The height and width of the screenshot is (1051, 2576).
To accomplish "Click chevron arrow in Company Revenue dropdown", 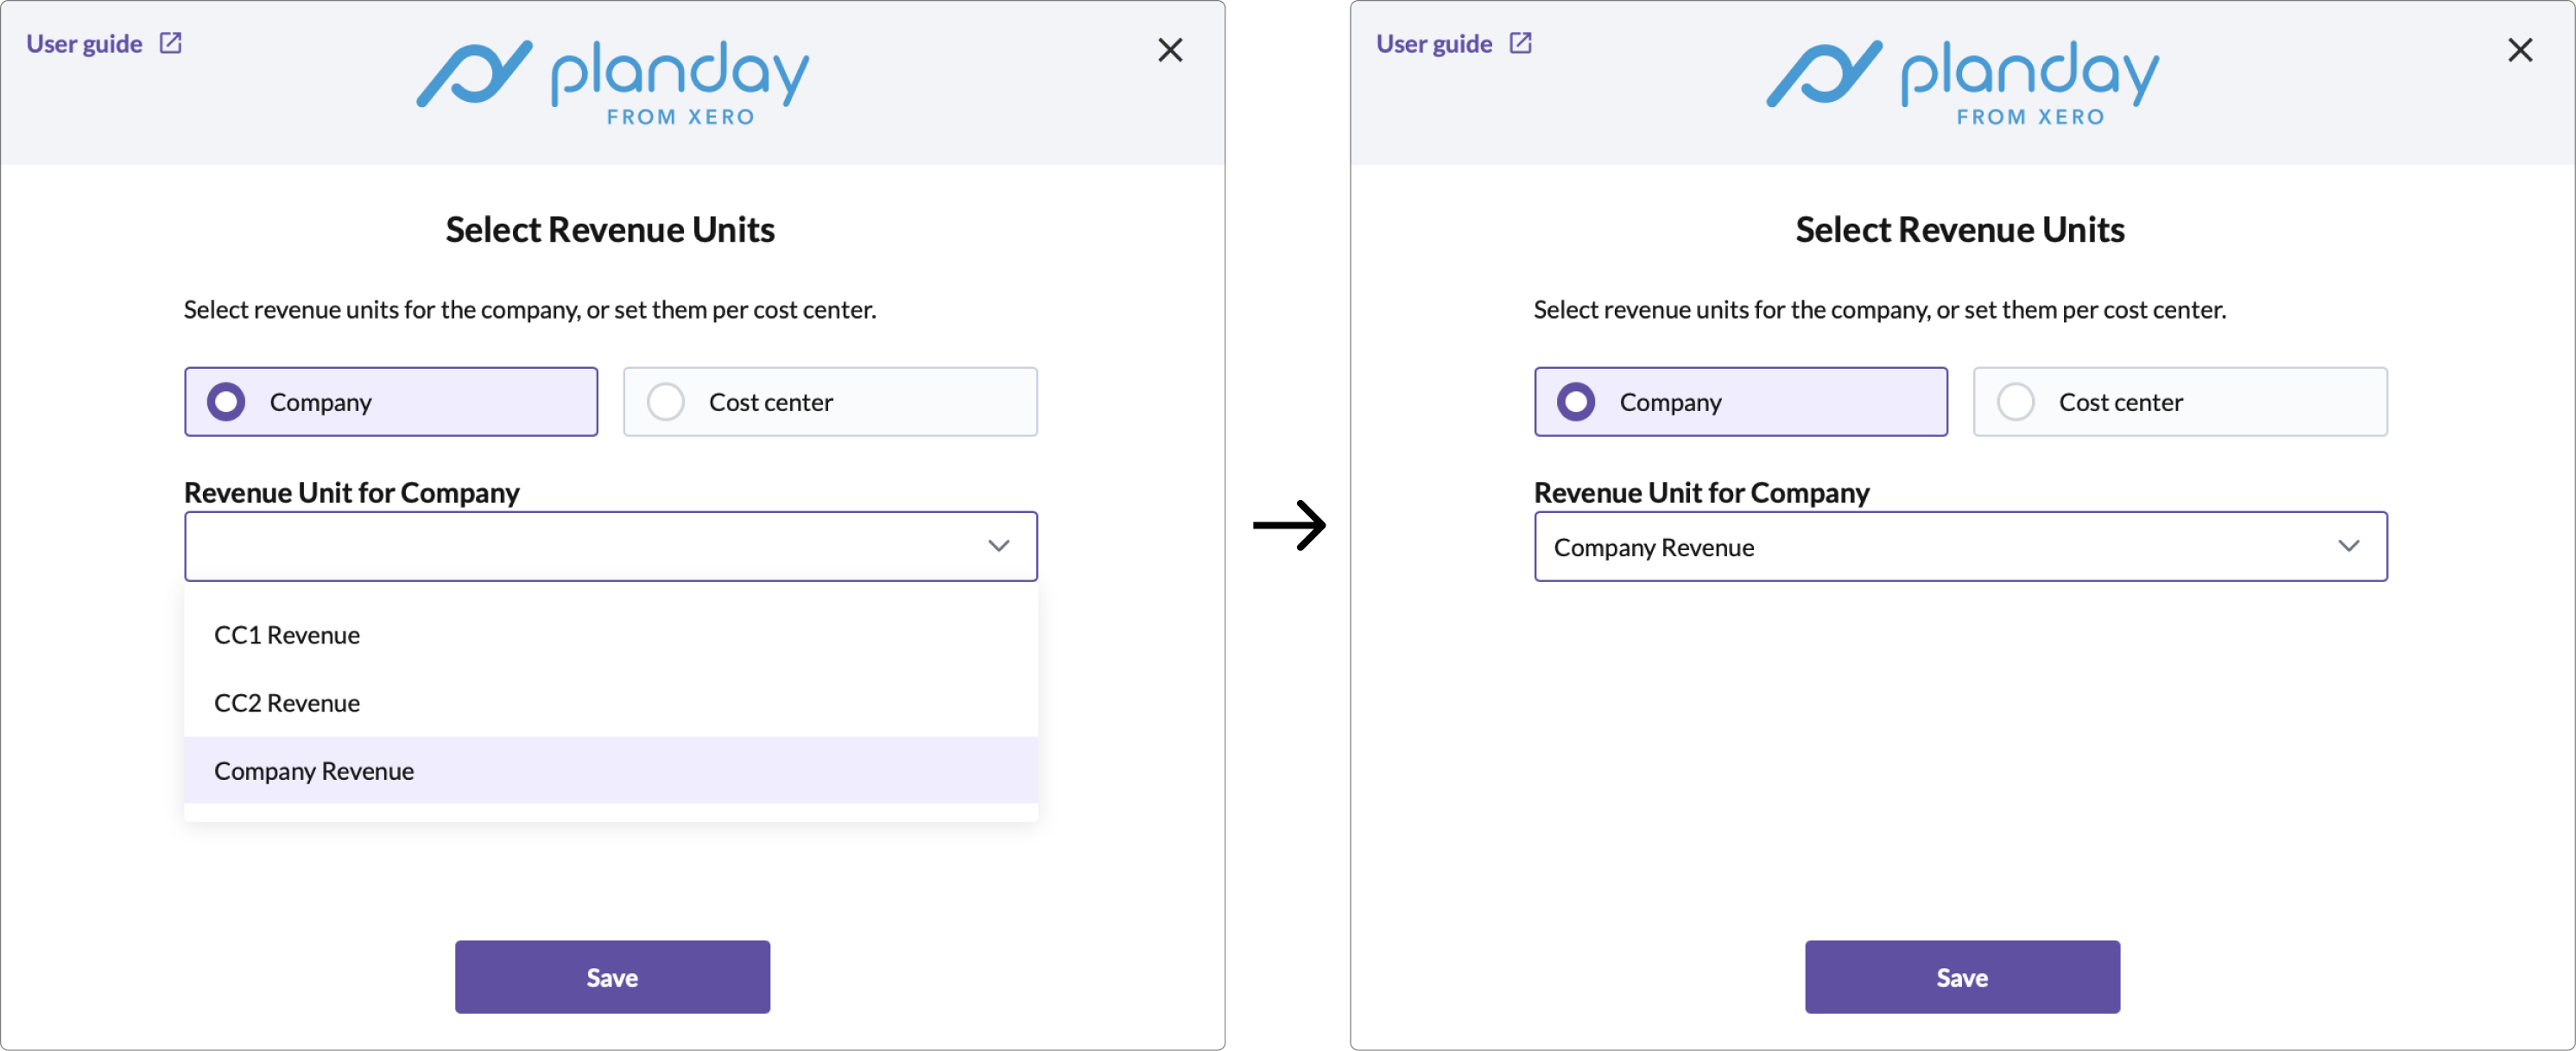I will click(x=2348, y=546).
